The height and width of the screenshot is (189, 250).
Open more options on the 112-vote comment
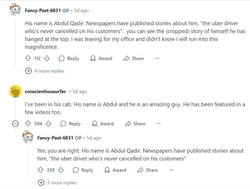pos(157,58)
